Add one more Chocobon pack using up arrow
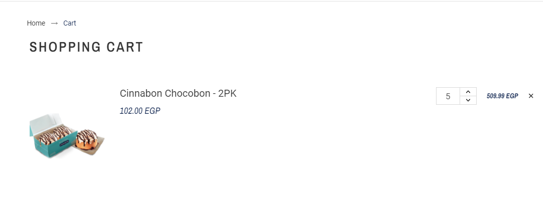The width and height of the screenshot is (543, 209). [468, 92]
